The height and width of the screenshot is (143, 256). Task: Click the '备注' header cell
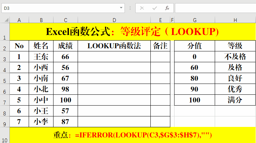160,46
